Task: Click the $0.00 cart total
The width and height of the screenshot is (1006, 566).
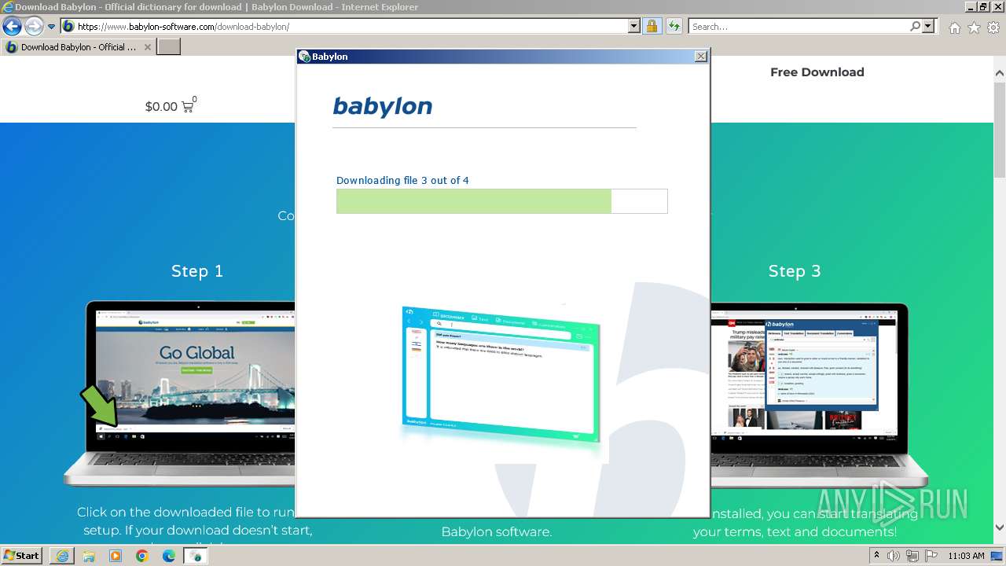Action: point(161,107)
